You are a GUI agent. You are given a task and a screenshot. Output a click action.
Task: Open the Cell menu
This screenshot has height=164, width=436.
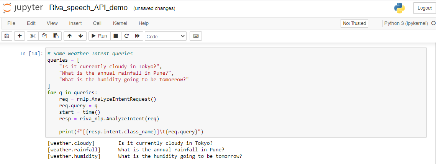click(x=97, y=23)
